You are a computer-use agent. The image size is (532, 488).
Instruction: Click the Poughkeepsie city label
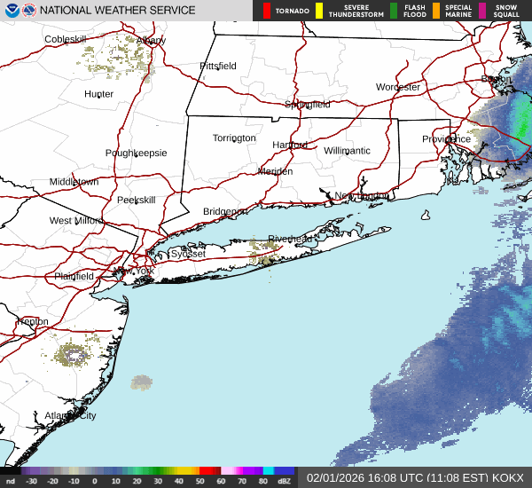tap(136, 153)
